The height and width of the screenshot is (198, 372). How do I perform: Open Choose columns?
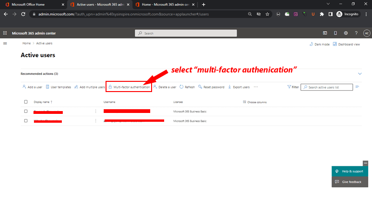pos(255,102)
